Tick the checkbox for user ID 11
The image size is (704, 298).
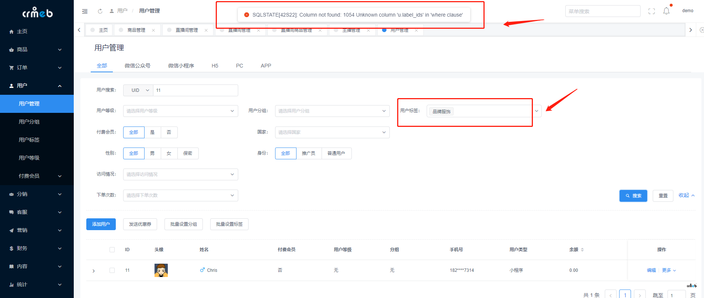click(112, 270)
